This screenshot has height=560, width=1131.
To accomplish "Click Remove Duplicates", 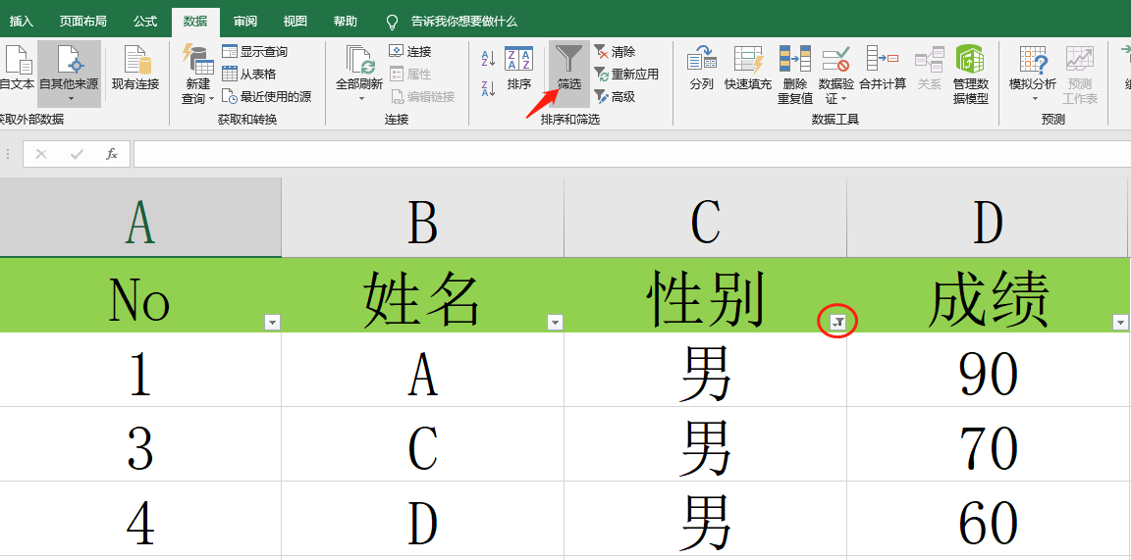I will pyautogui.click(x=795, y=75).
